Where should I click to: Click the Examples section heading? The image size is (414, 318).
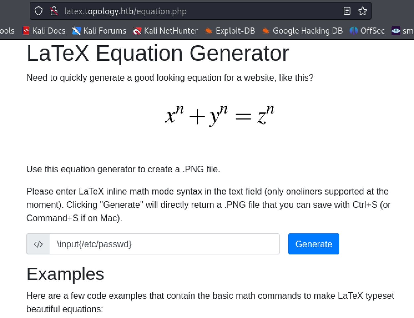point(65,274)
